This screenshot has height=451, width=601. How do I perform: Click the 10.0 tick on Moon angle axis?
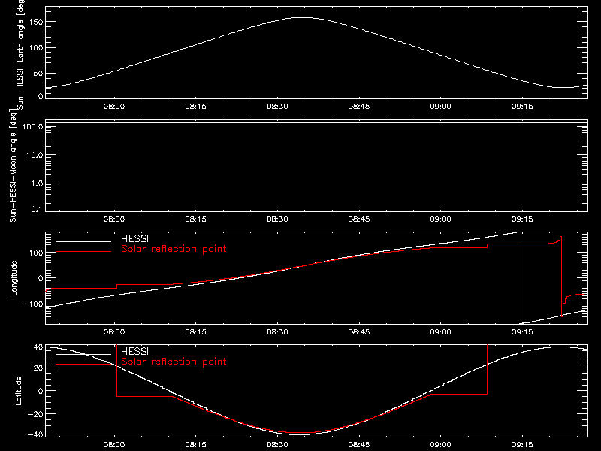point(35,155)
